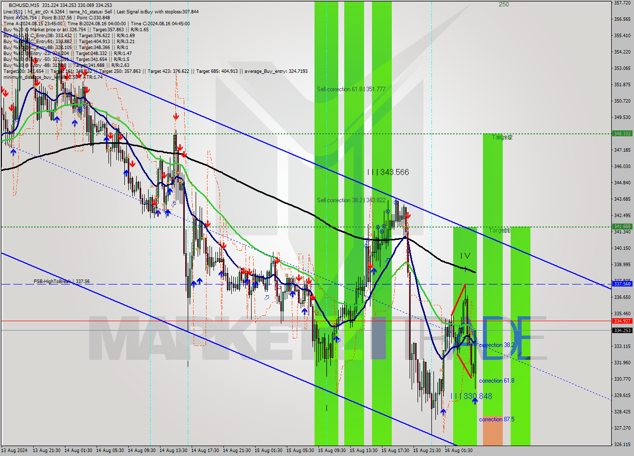This screenshot has width=634, height=456.
Task: Select the orange rectangle below correction 87.5
Action: (492, 431)
